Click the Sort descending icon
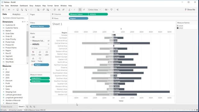The image size is (199, 112). (x=63, y=10)
